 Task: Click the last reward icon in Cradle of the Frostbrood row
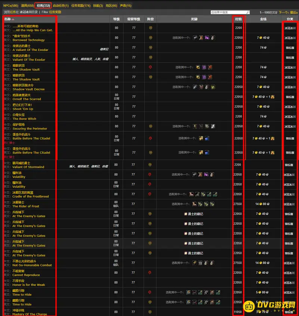[215, 194]
